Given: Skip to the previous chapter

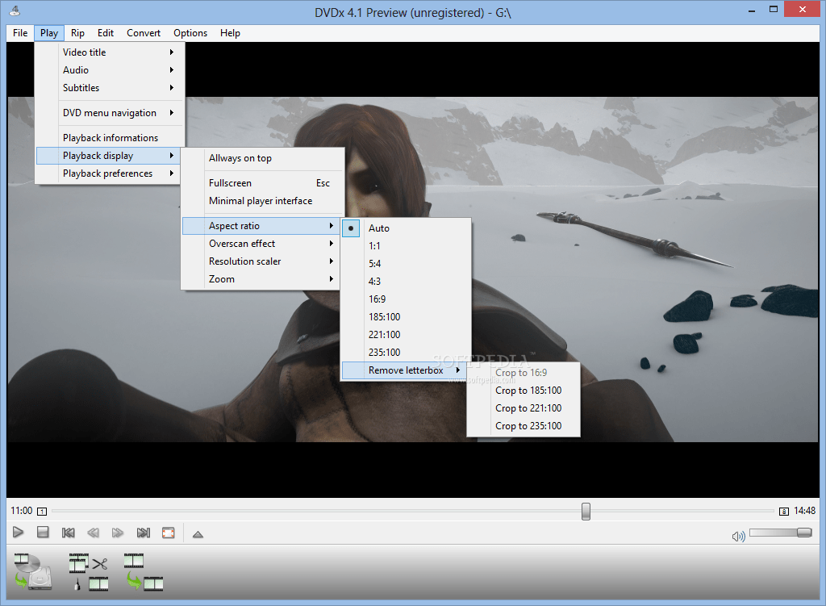Looking at the screenshot, I should click(68, 533).
